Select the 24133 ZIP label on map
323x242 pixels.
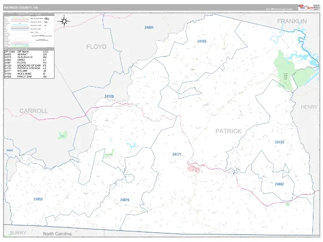pyautogui.click(x=279, y=142)
